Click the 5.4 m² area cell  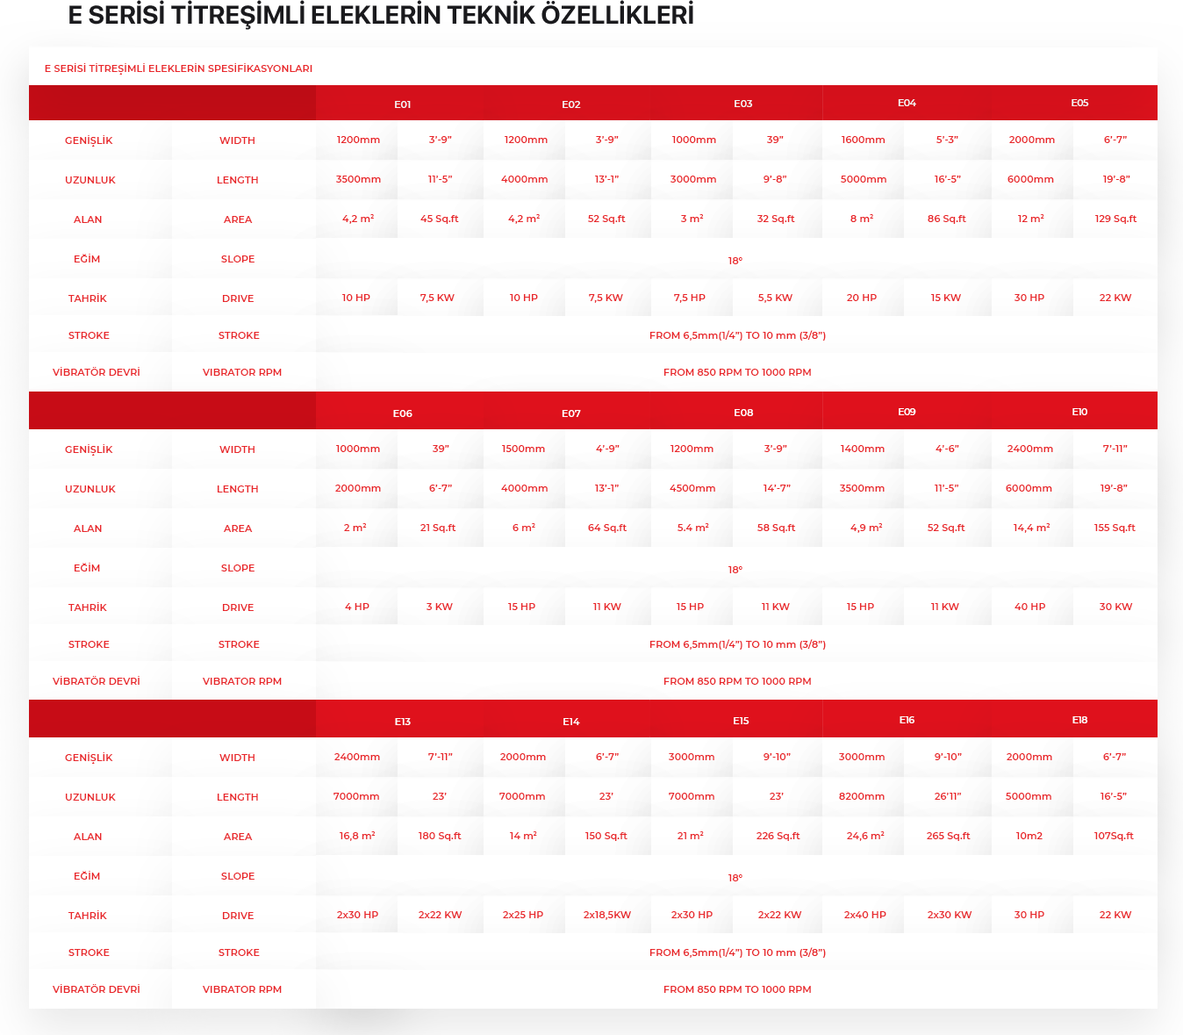693,528
